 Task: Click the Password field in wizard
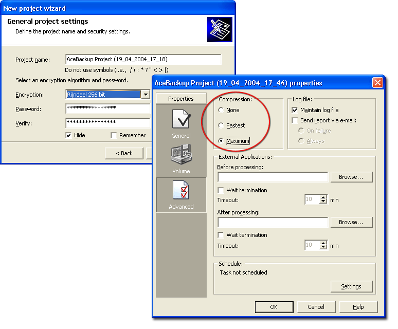[x=107, y=109]
